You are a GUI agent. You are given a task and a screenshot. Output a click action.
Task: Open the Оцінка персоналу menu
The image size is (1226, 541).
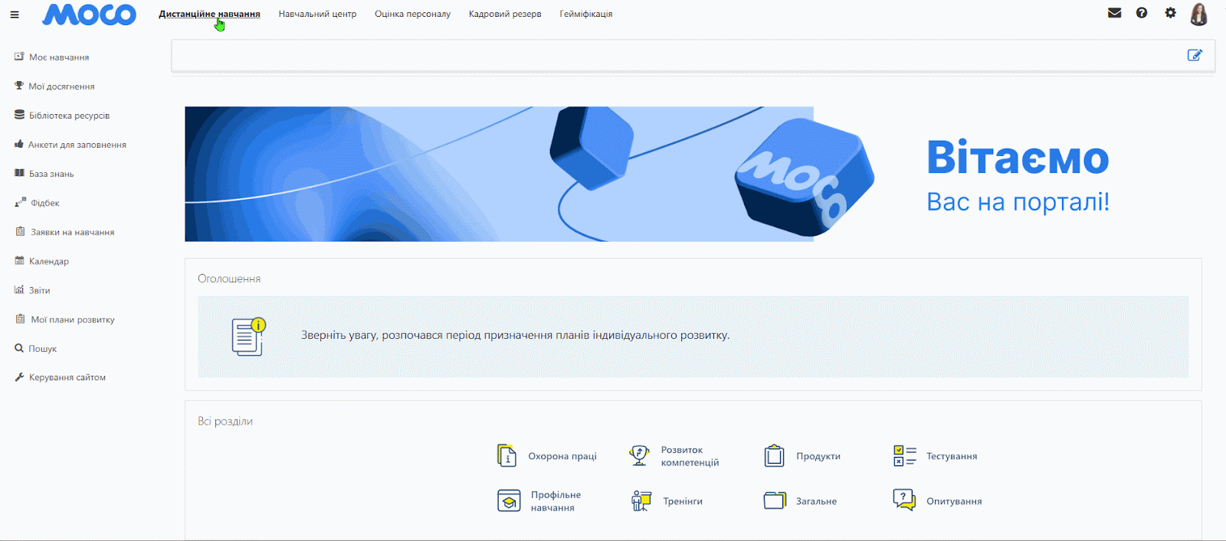tap(412, 14)
